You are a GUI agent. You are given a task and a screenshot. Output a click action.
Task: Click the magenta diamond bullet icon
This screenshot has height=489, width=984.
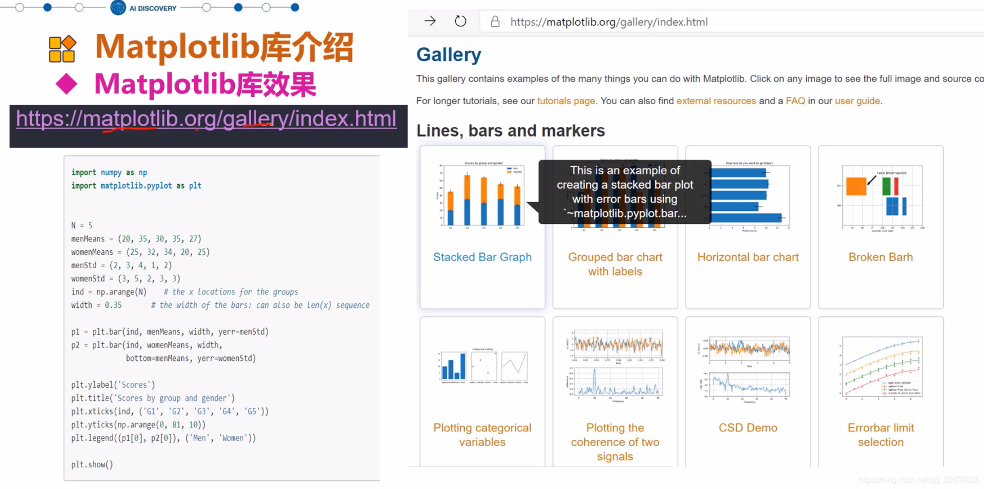tap(67, 84)
